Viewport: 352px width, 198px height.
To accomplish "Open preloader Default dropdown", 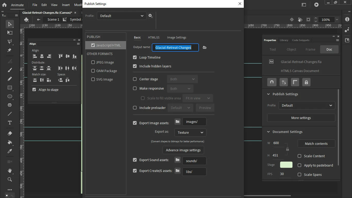I will coord(180,108).
